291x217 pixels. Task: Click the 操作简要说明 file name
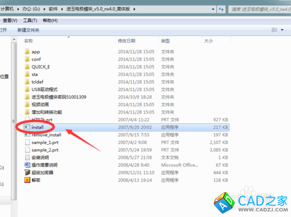click(45, 165)
